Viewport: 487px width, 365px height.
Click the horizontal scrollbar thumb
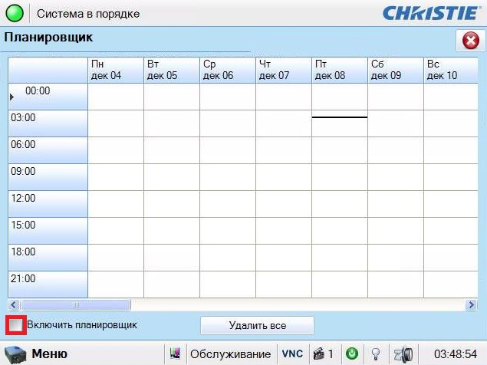pyautogui.click(x=74, y=304)
